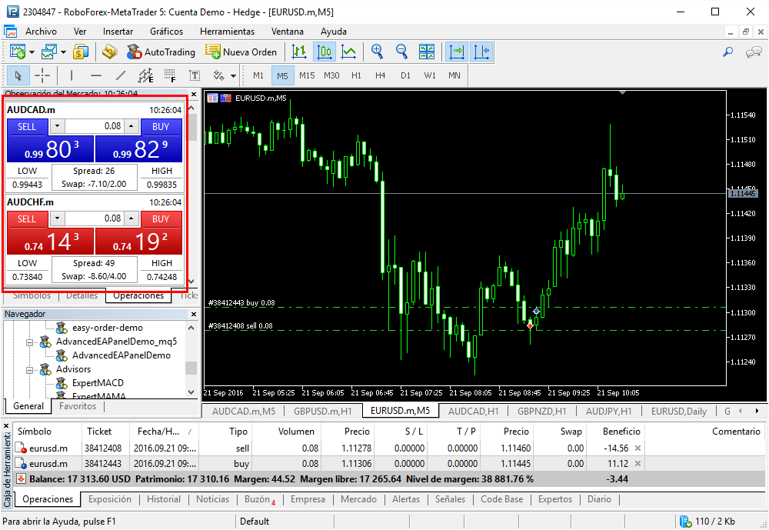Viewport: 769px width, 530px height.
Task: Switch chart to bar chart type
Action: 299,52
